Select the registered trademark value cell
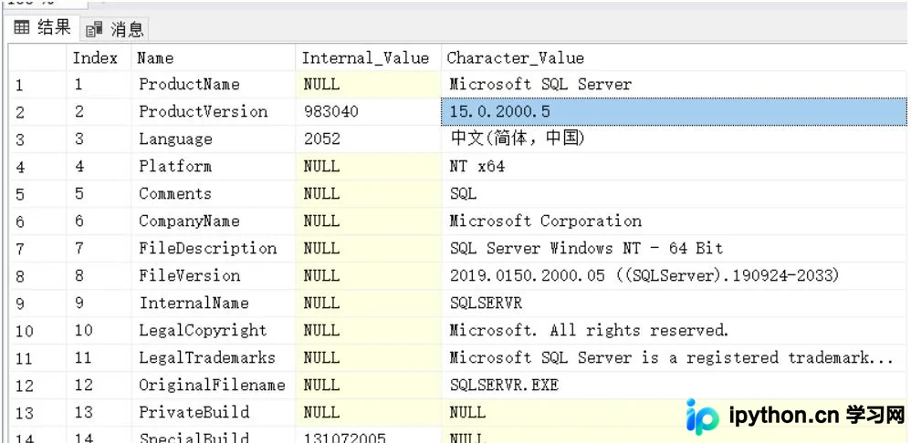The height and width of the screenshot is (443, 911). (674, 357)
